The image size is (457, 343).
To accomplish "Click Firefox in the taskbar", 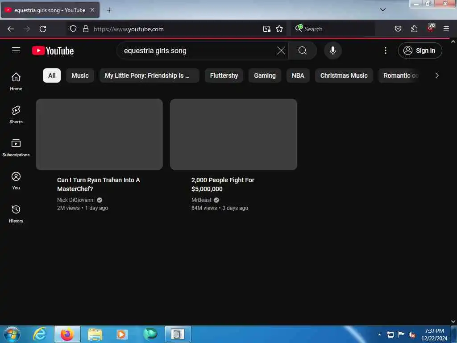I will (67, 334).
